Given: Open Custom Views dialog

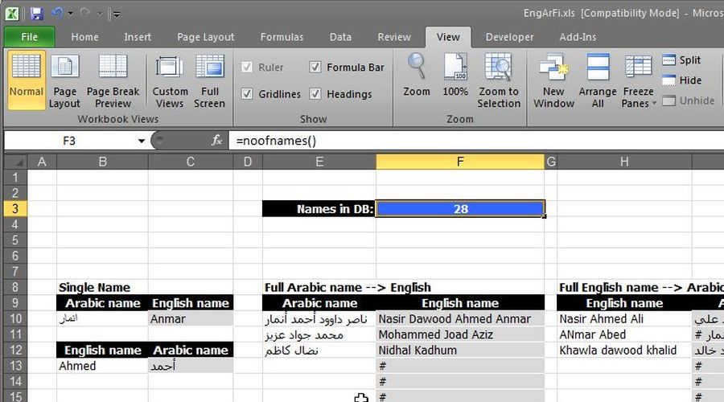Looking at the screenshot, I should point(170,80).
